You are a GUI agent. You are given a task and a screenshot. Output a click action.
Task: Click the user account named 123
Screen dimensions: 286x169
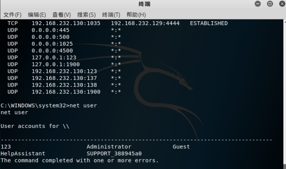6,146
